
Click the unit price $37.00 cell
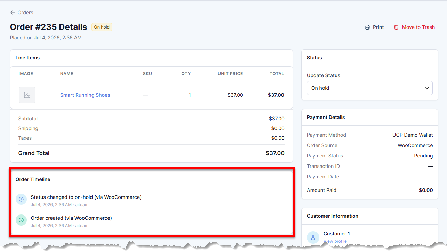235,95
